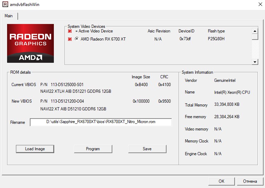Screen dimensions: 265x188
Task: Click the Free memory label
Action: (x=195, y=117)
